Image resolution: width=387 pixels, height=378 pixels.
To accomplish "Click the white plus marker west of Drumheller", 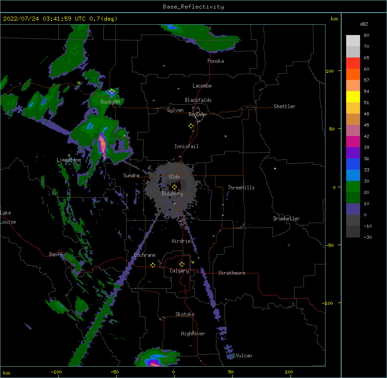I will [x=275, y=168].
